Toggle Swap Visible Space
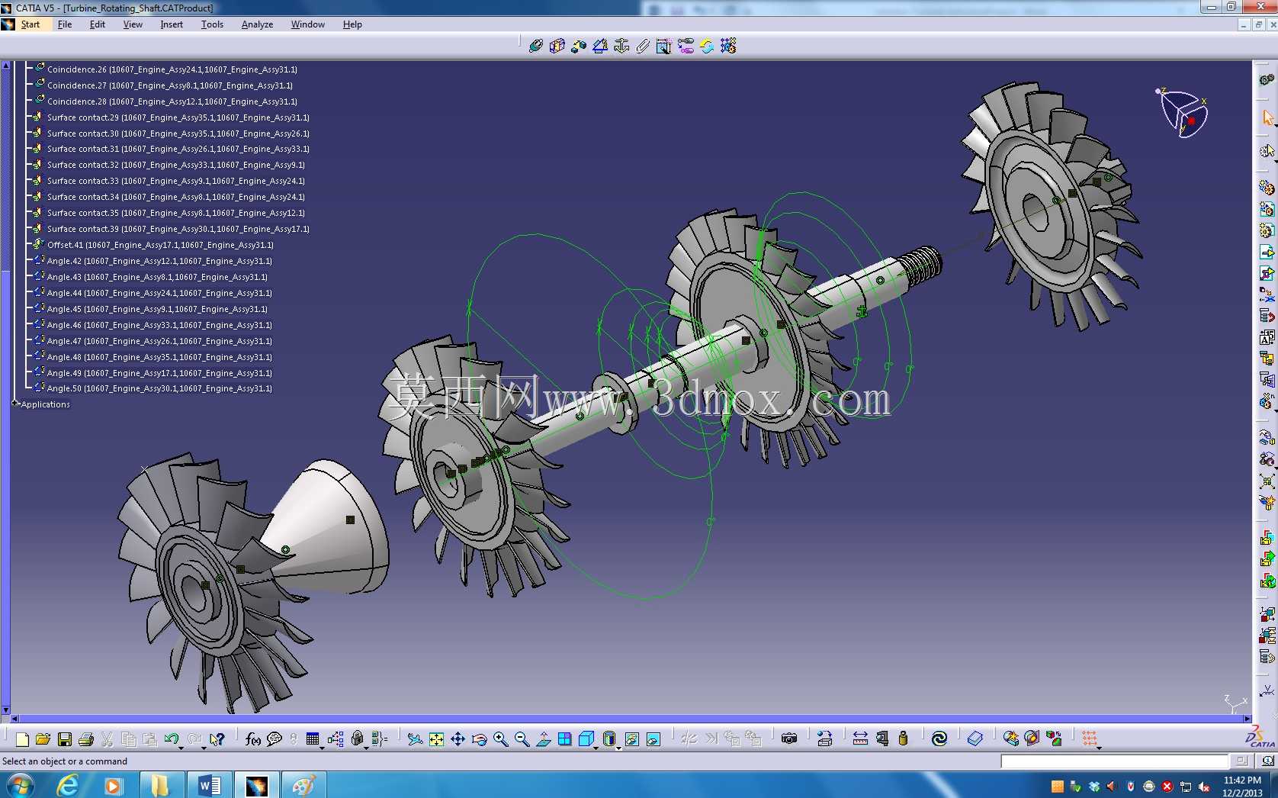Screen dimensions: 1278x798 point(653,738)
